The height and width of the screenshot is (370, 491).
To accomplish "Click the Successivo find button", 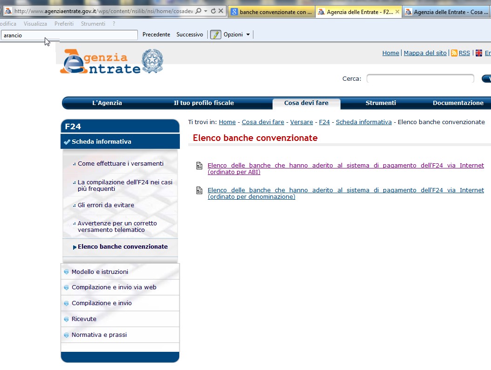I will point(190,35).
